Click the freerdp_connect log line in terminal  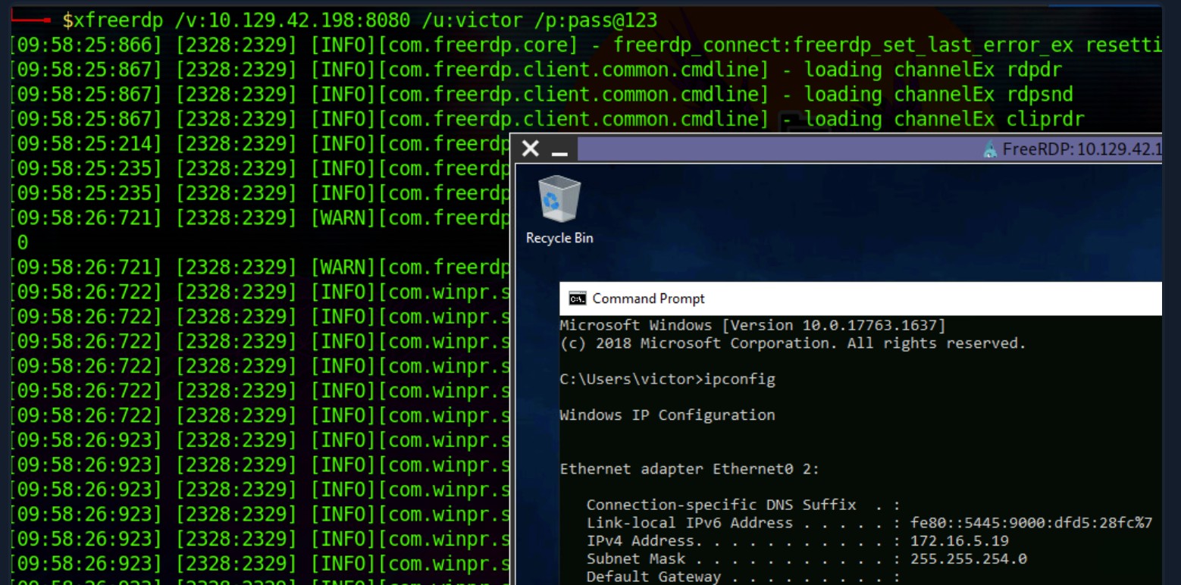click(586, 45)
